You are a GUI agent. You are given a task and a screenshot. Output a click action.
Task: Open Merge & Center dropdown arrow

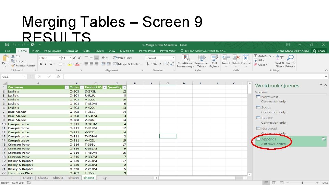click(142, 64)
